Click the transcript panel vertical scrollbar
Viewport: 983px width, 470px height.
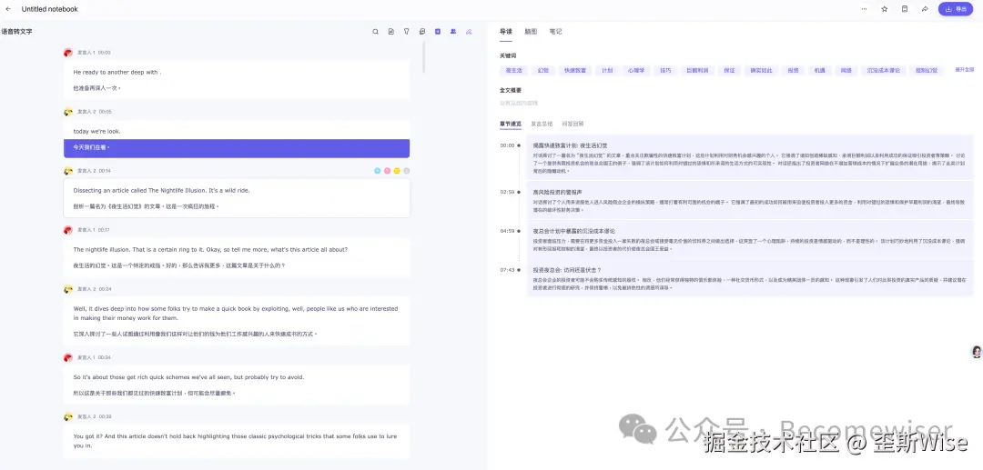pyautogui.click(x=424, y=57)
